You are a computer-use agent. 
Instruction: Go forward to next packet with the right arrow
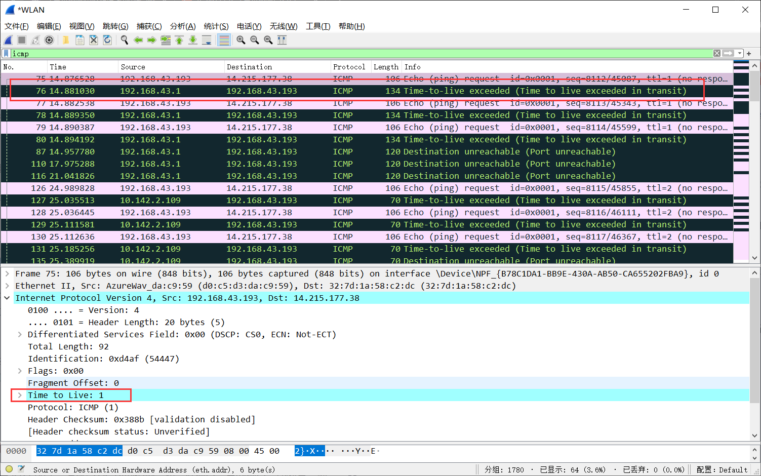(151, 40)
